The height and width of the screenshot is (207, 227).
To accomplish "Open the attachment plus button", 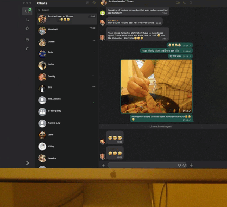I will click(x=103, y=165).
